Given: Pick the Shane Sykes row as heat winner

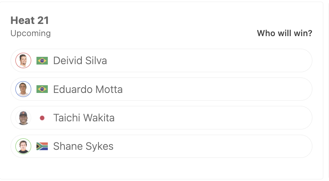Looking at the screenshot, I should pyautogui.click(x=161, y=147).
